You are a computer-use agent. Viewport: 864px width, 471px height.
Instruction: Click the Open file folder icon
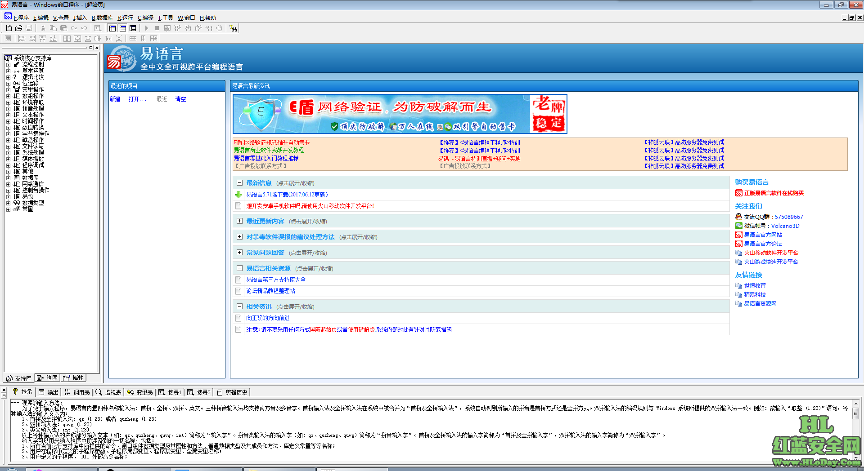[x=18, y=28]
